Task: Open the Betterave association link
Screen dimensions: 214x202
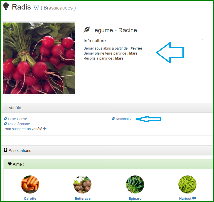Action: pos(83,198)
